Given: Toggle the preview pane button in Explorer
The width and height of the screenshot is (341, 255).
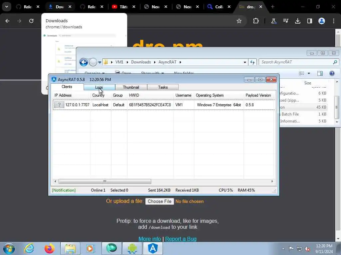Looking at the screenshot, I should [320, 73].
